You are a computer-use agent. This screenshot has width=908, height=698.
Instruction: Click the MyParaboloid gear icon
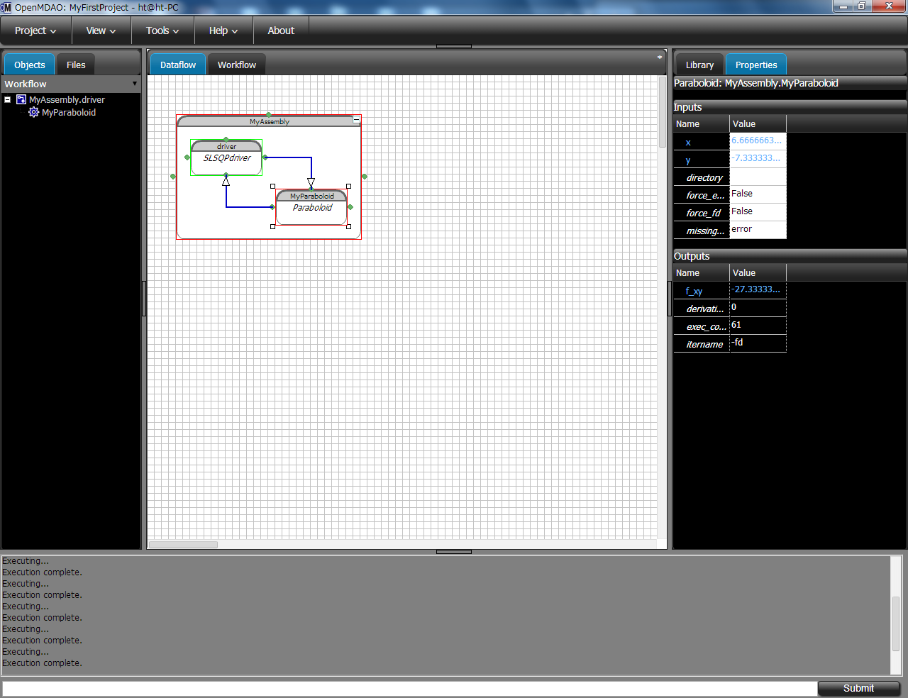click(x=33, y=112)
